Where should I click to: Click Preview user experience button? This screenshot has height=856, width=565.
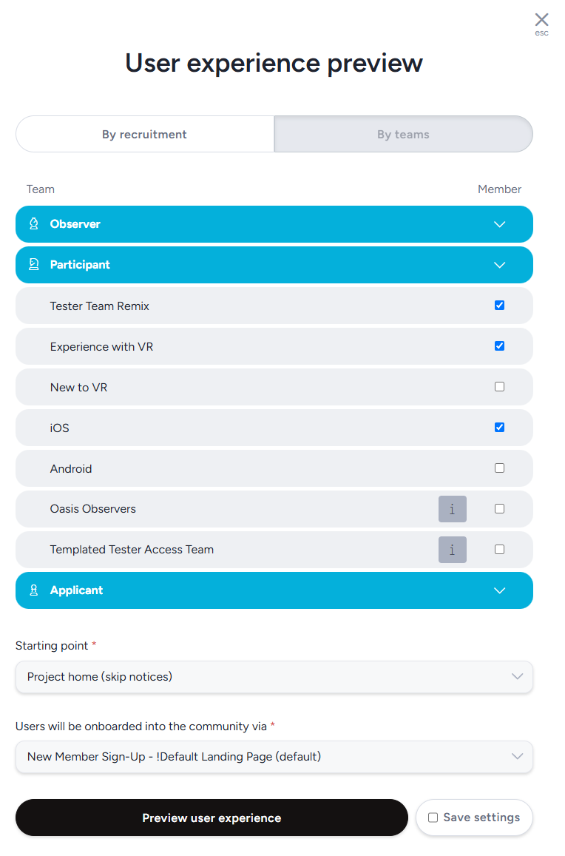(x=212, y=818)
